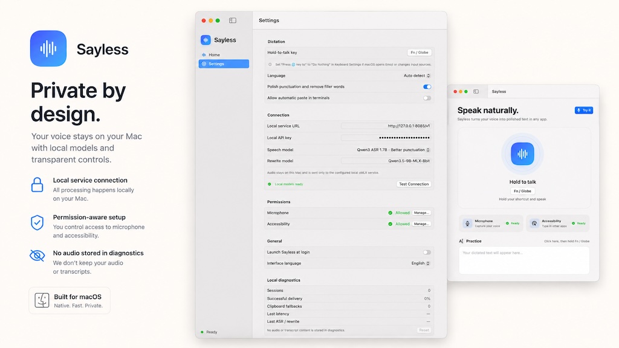This screenshot has width=619, height=348.
Task: Click the 'Last ASR / rewrite' diagnostics row
Action: point(349,321)
